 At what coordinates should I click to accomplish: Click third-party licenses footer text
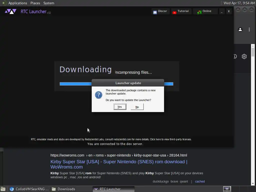(170, 139)
